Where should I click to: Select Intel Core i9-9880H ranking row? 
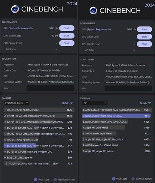(x=39, y=152)
